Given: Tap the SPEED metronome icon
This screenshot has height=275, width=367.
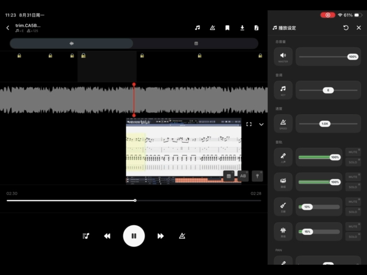Looking at the screenshot, I should (283, 124).
